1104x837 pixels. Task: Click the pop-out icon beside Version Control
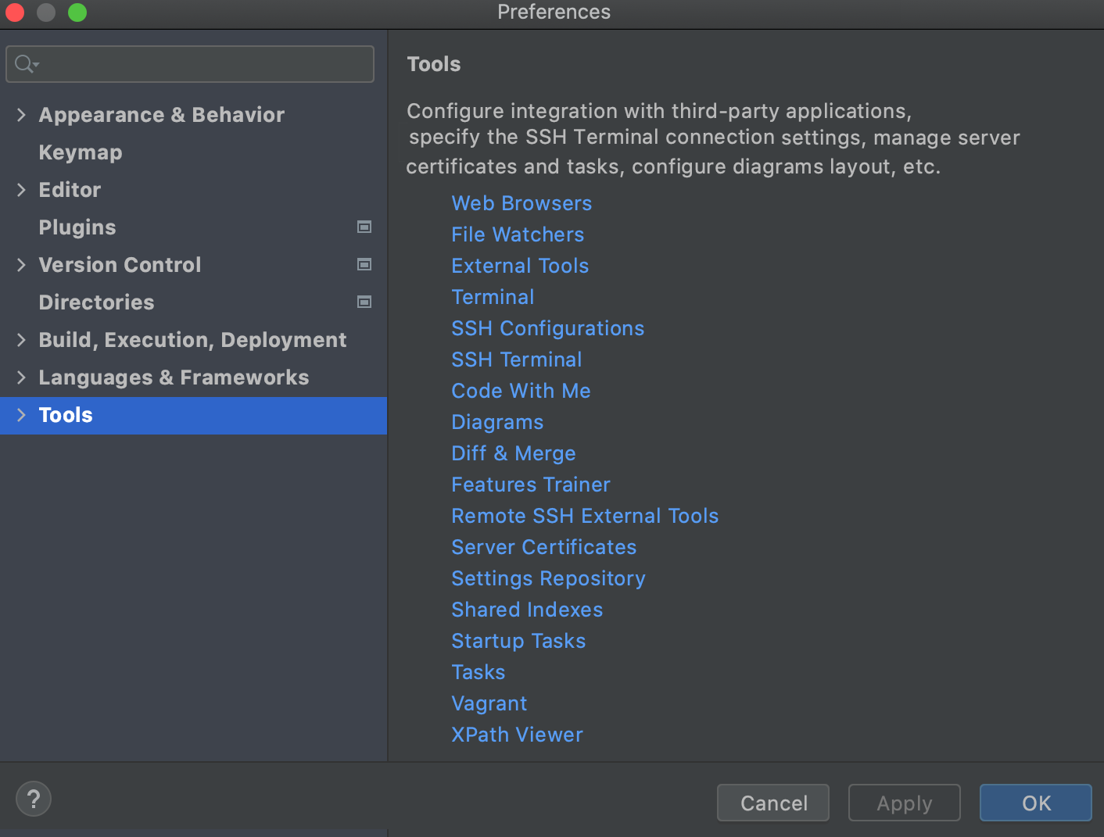pos(364,264)
